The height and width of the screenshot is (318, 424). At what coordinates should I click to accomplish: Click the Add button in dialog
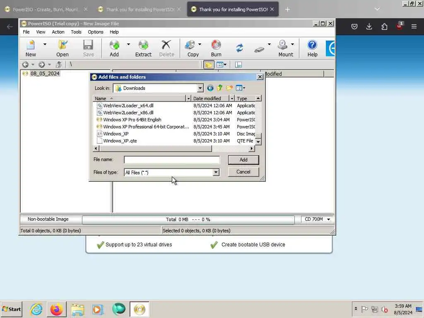click(x=243, y=160)
